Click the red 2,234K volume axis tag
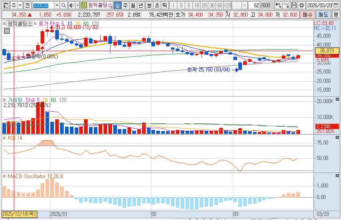The height and width of the screenshot is (220, 341). click(x=327, y=126)
